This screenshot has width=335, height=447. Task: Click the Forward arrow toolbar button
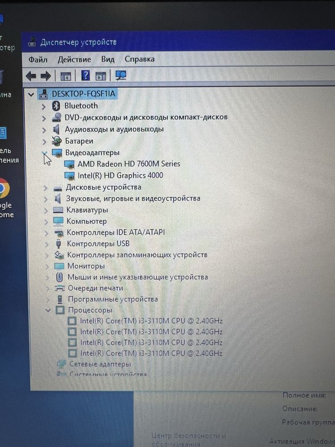(x=46, y=76)
